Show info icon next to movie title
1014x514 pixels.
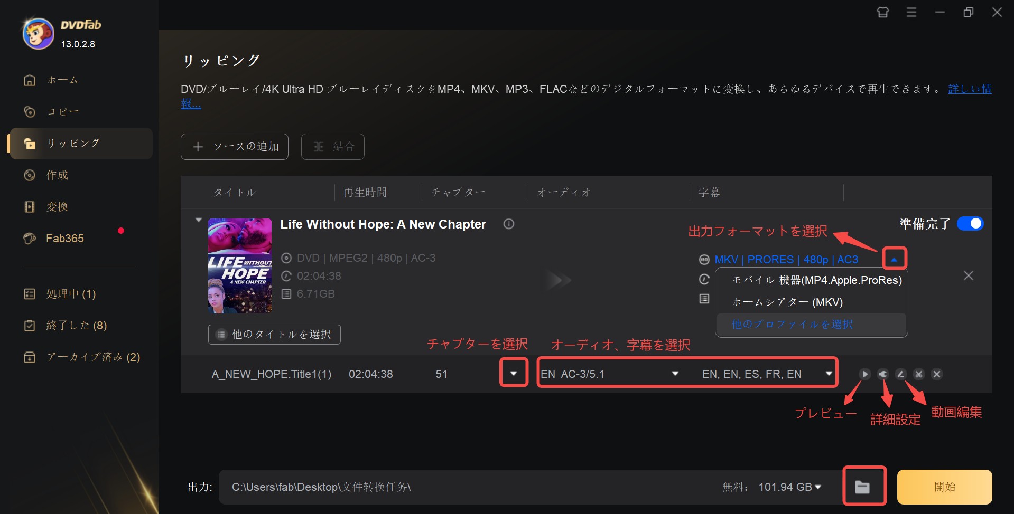(x=509, y=224)
